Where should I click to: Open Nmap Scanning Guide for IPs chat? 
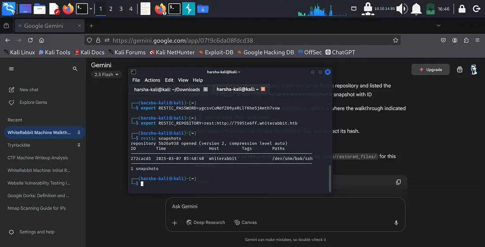tap(37, 208)
